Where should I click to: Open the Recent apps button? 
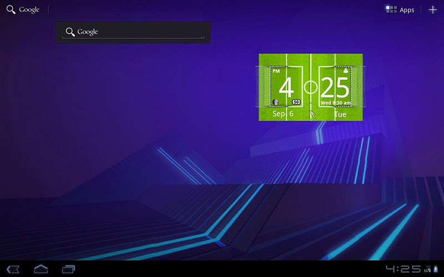pyautogui.click(x=68, y=269)
